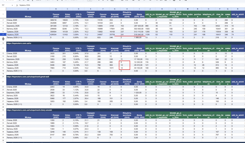The height and width of the screenshot is (143, 245).
Task: Select the 297 425,00 revenue cell
Action: (139, 26)
